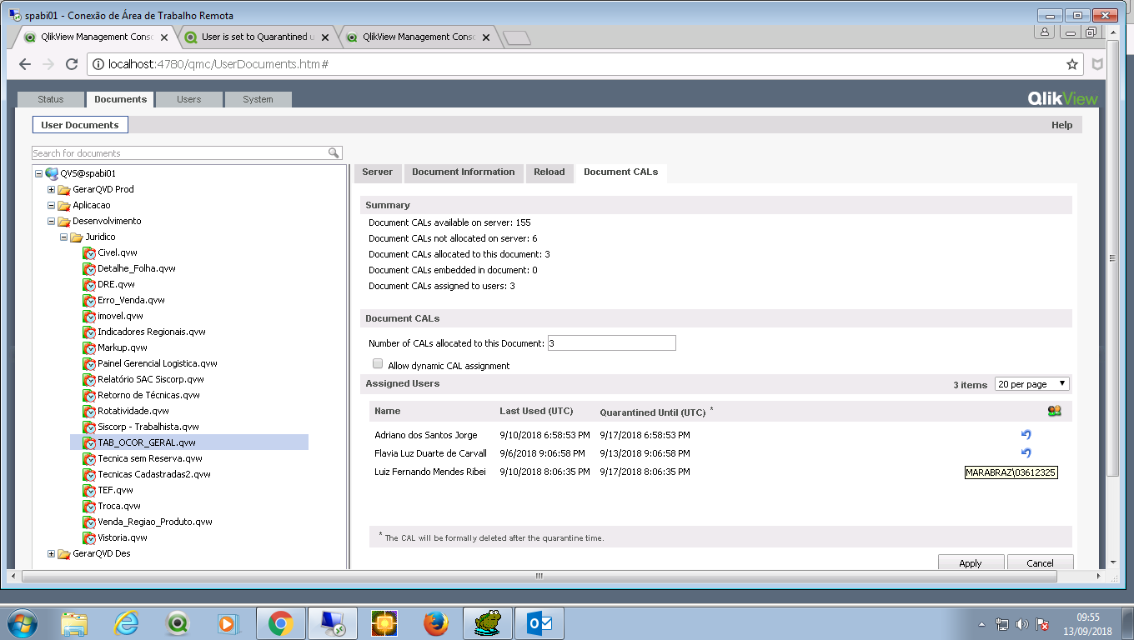Go back in the browser

25,64
